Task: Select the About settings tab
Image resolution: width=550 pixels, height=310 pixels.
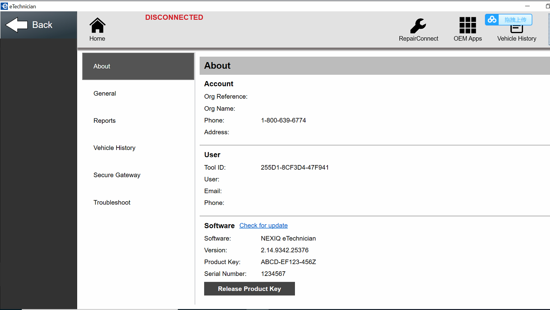Action: 138,66
